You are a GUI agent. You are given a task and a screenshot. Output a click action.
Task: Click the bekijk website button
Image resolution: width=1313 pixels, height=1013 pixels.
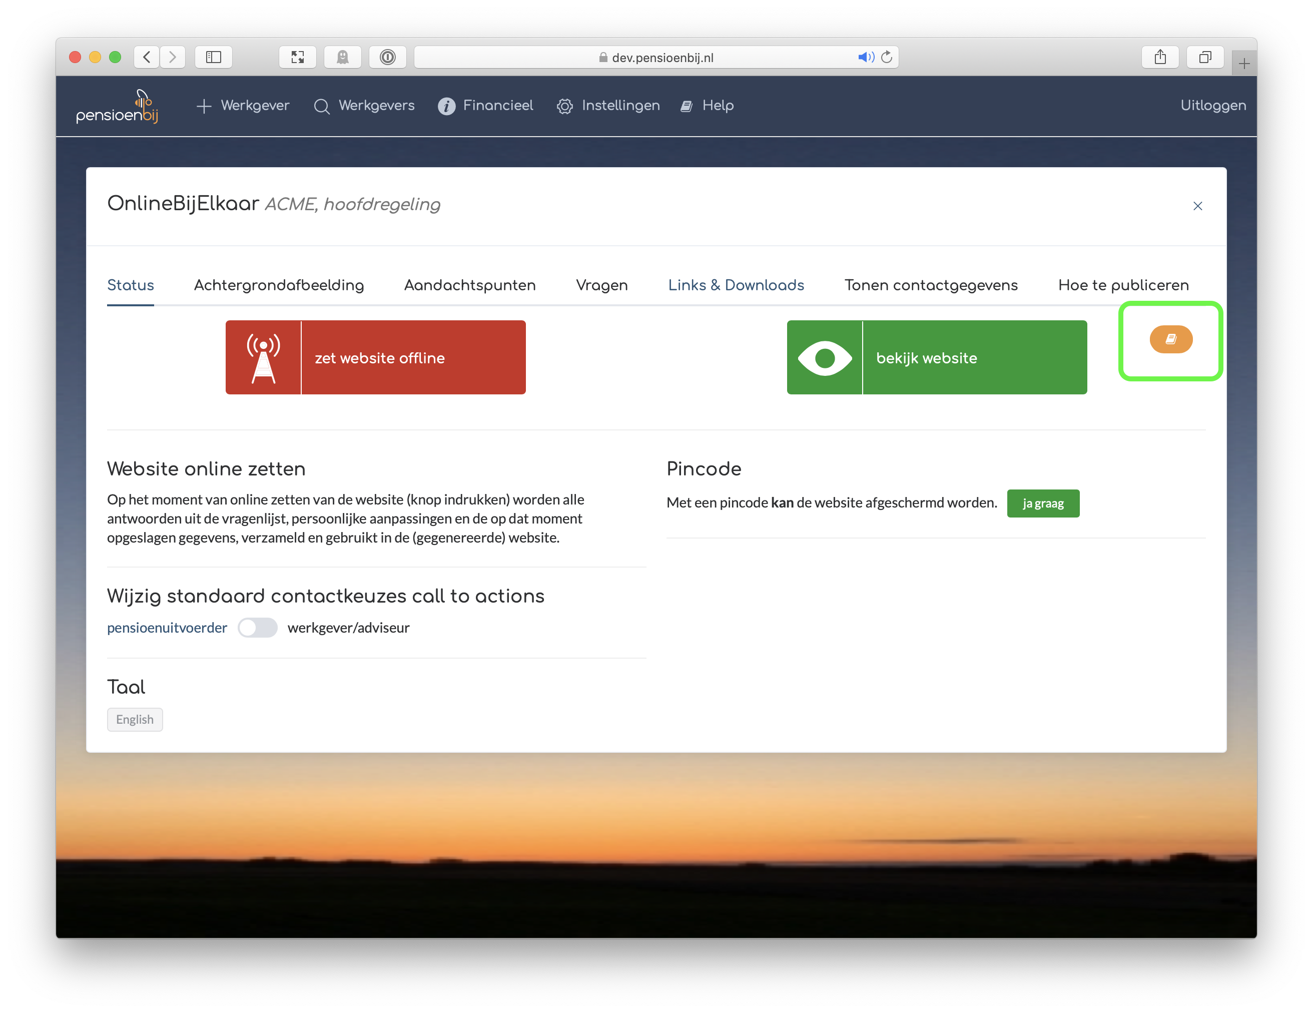937,358
